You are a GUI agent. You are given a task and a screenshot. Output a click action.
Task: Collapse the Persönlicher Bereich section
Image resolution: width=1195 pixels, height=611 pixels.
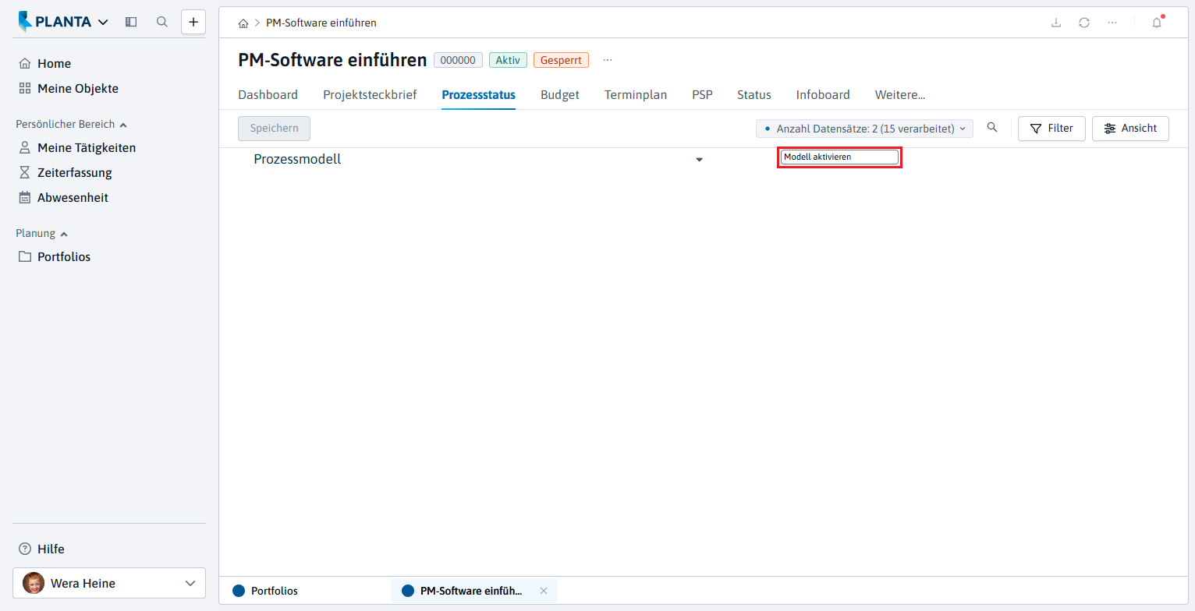click(72, 124)
